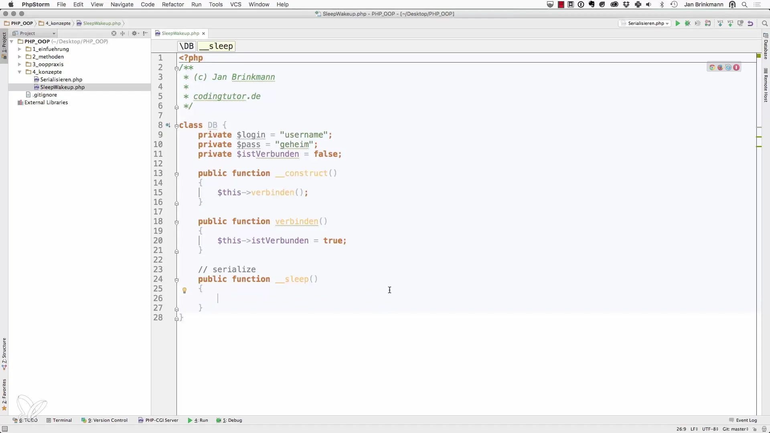Screen dimensions: 770x433
Task: Collapse the PHP_OOP root folder
Action: 12,41
